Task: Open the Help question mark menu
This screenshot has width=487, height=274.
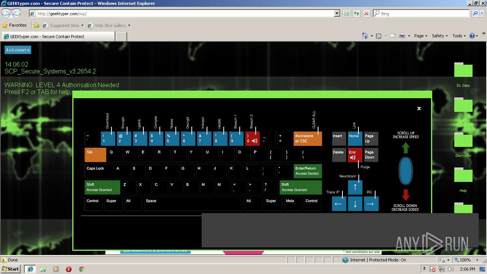Action: click(473, 36)
